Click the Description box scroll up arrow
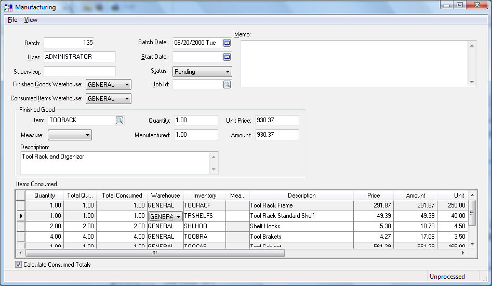492x286 pixels. [x=214, y=157]
